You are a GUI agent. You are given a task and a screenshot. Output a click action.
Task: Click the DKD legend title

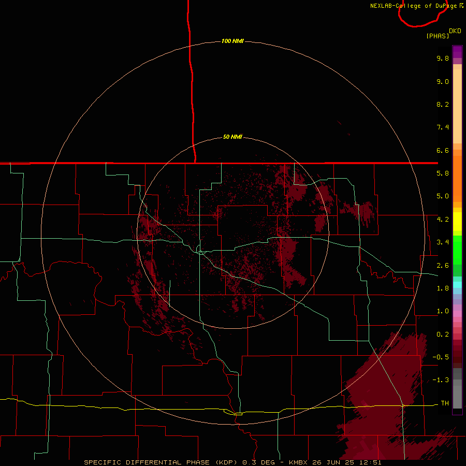click(455, 31)
